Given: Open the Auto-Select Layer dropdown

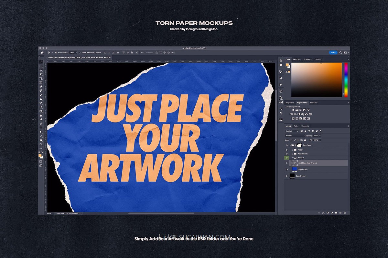Looking at the screenshot, I should pyautogui.click(x=72, y=52).
